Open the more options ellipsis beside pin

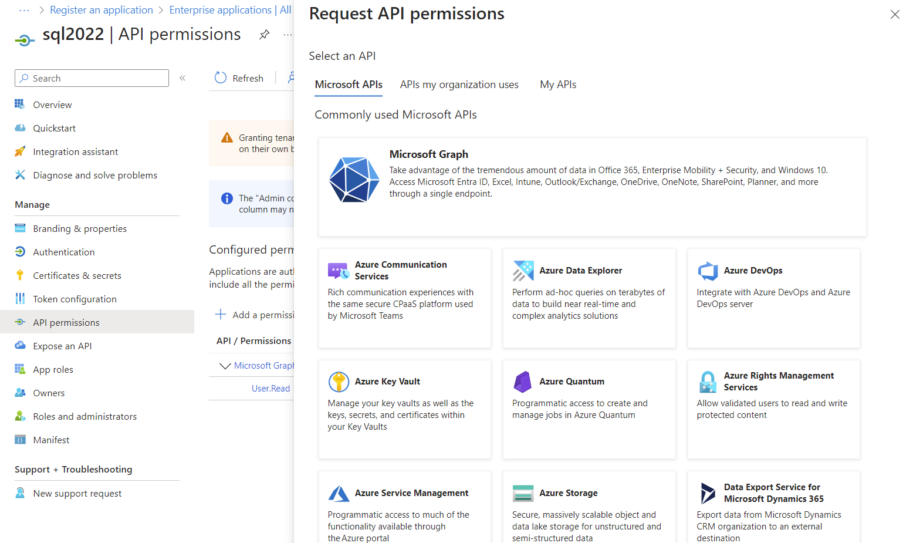(x=288, y=35)
